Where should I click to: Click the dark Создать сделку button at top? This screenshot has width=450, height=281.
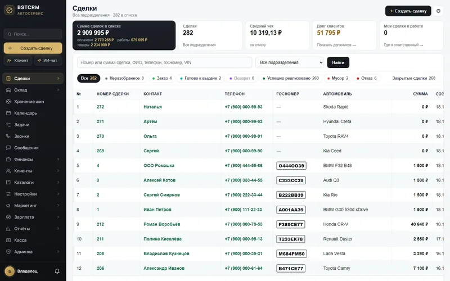tap(408, 11)
